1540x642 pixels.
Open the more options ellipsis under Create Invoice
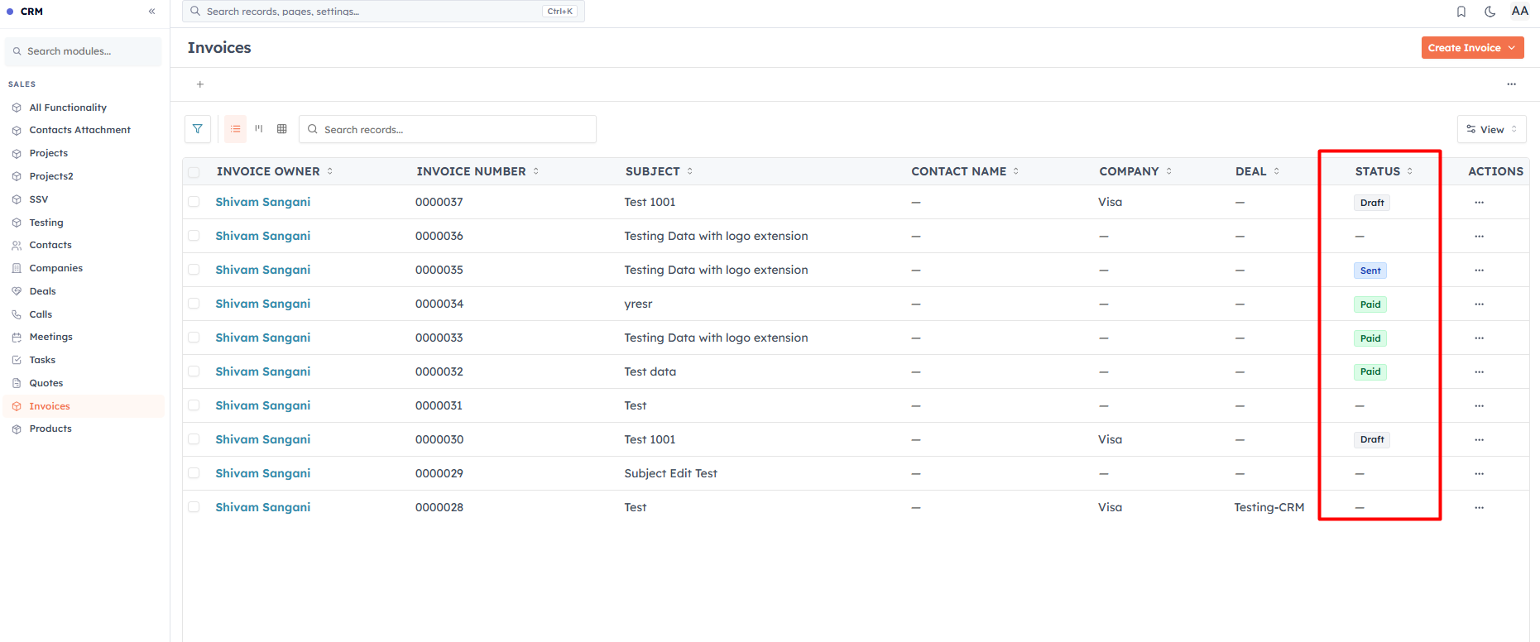click(1511, 84)
